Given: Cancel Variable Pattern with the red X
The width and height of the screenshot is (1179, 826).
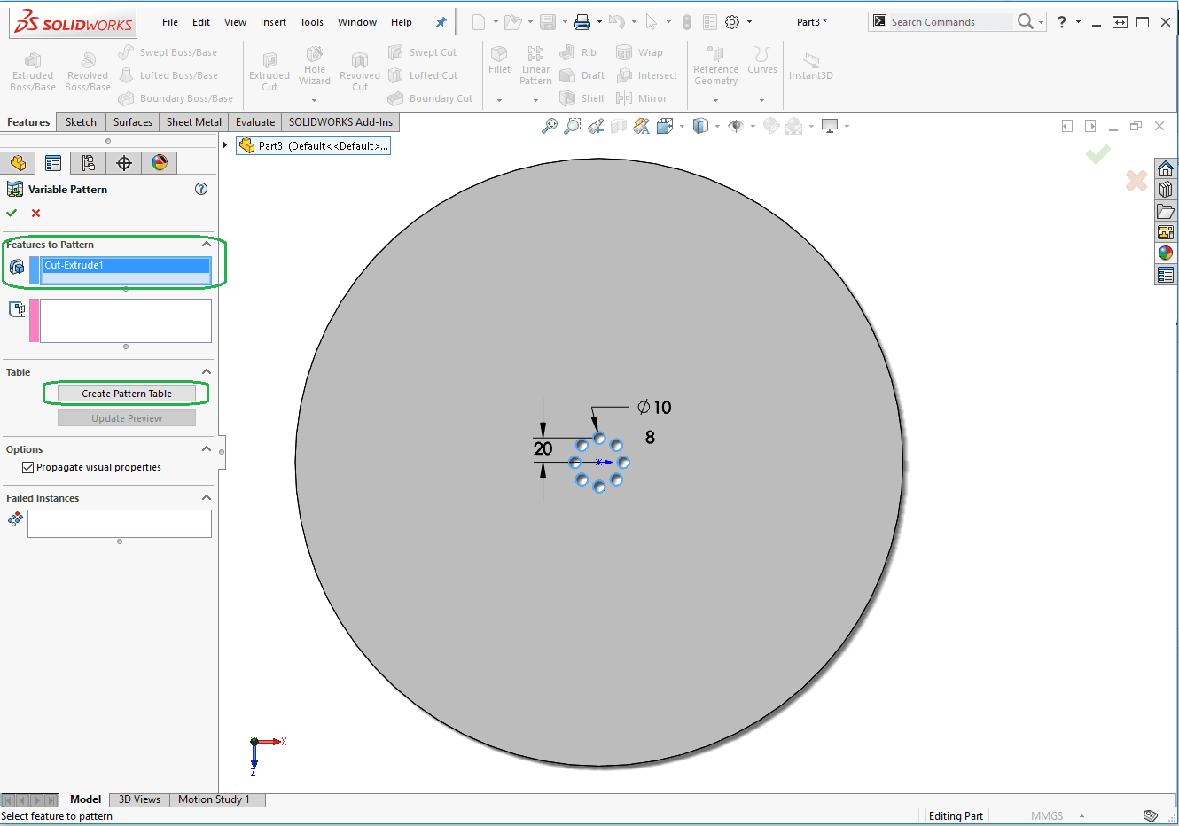Looking at the screenshot, I should click(35, 213).
